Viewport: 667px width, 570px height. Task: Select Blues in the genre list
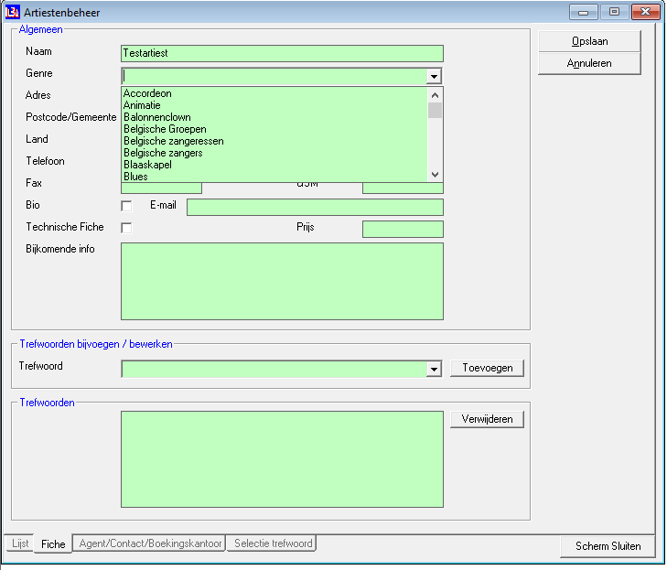click(274, 176)
